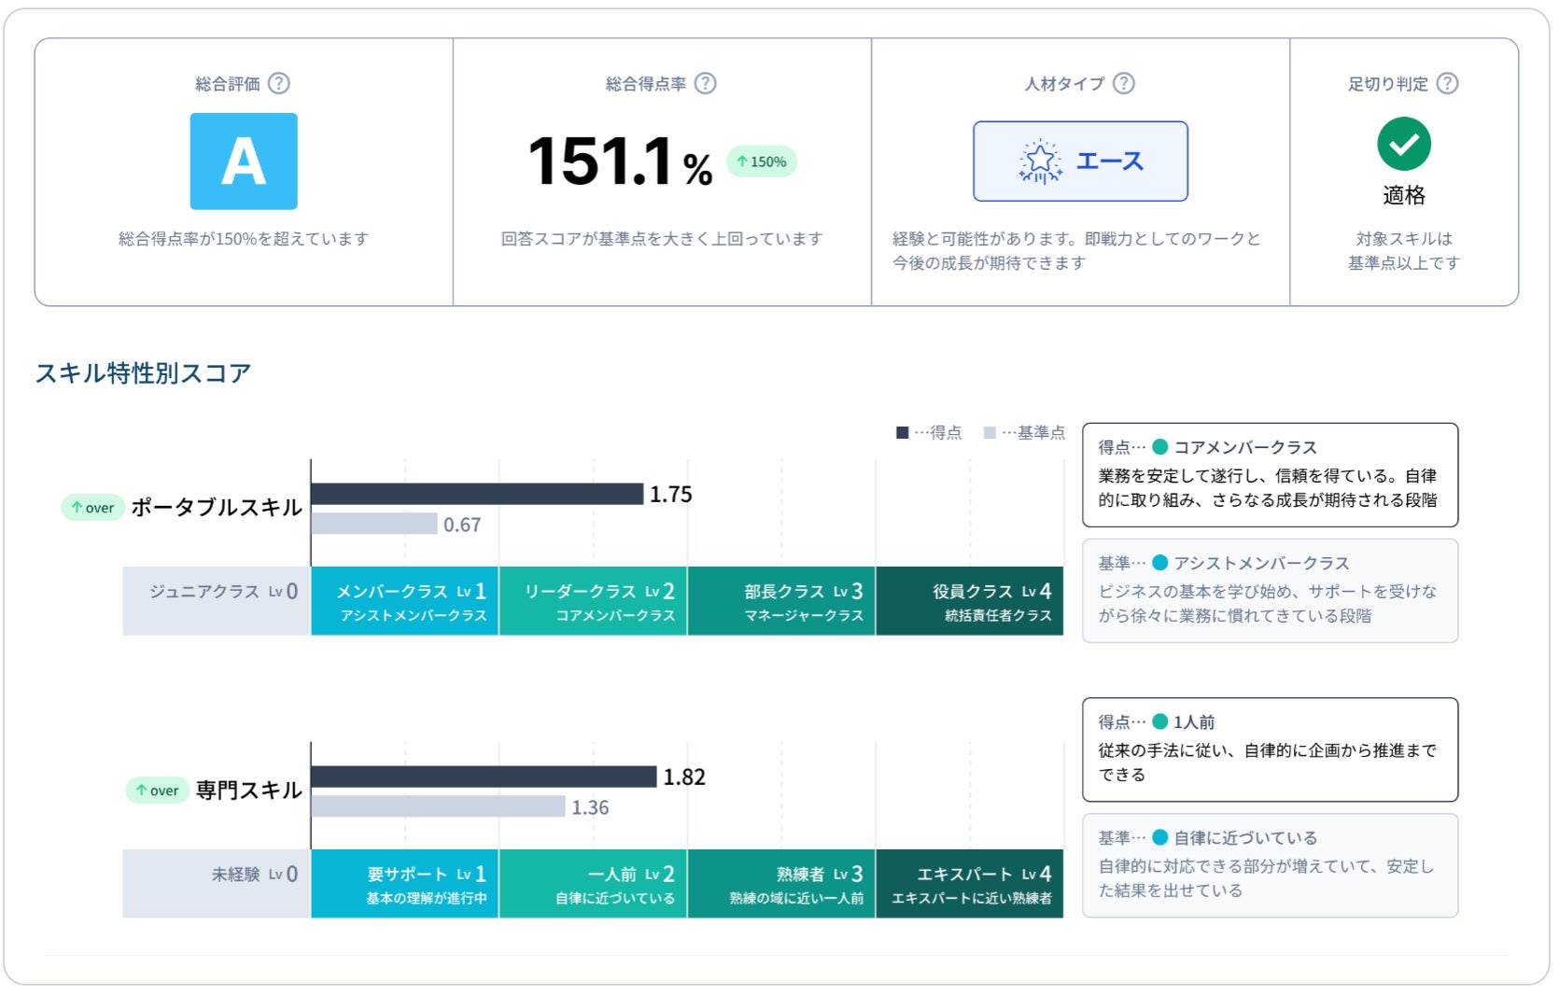Click the 得点 dark legend square

[902, 432]
